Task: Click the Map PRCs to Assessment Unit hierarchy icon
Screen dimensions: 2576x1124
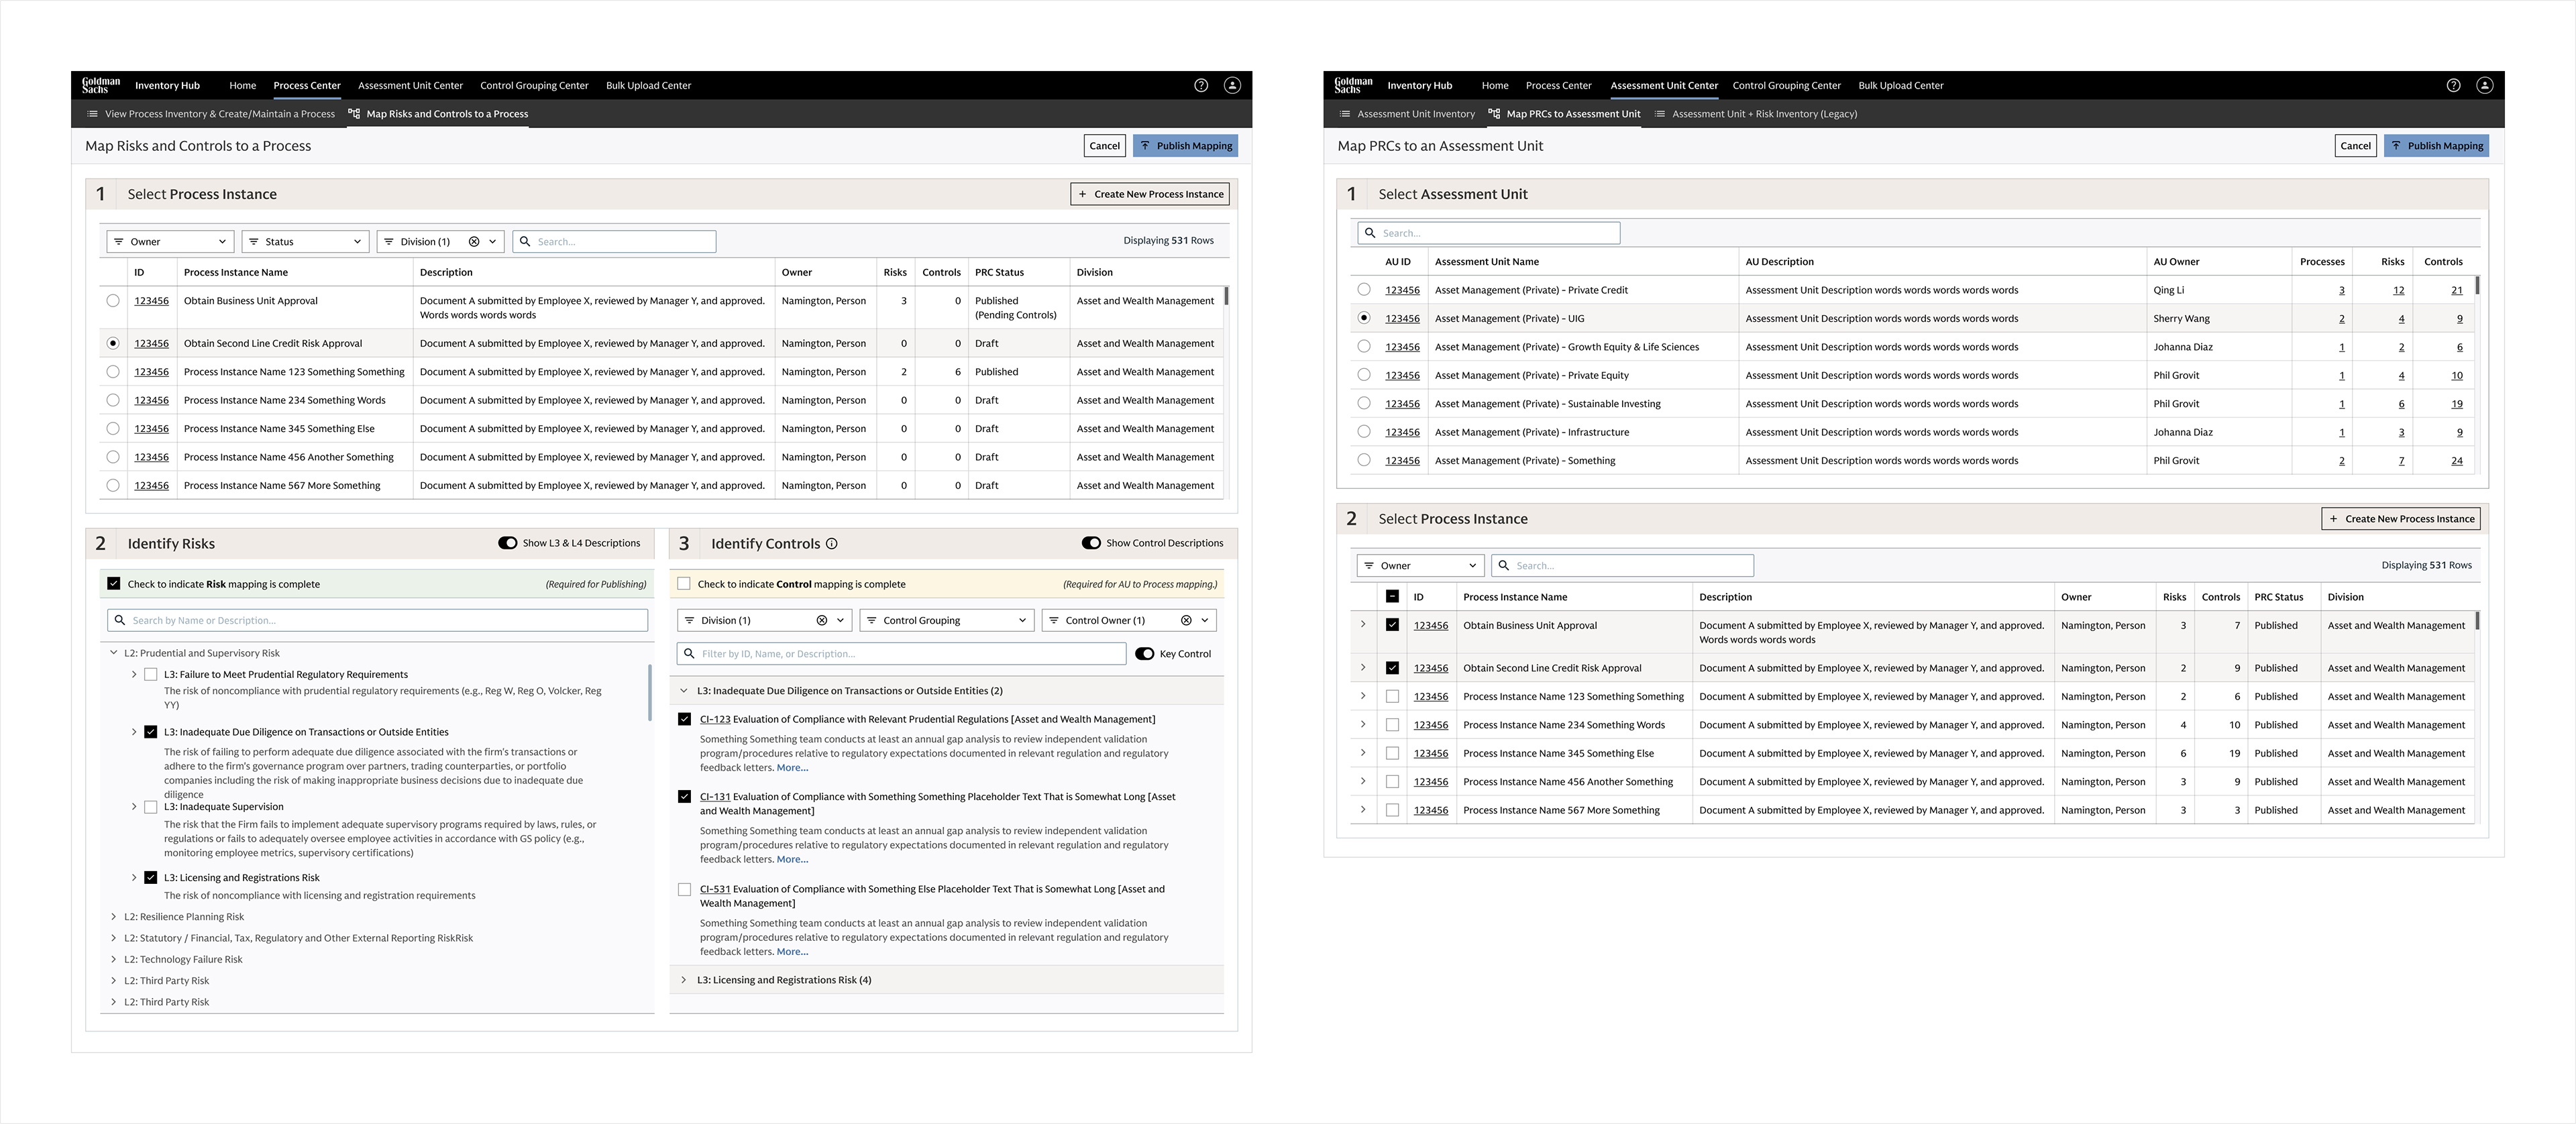Action: click(1494, 114)
